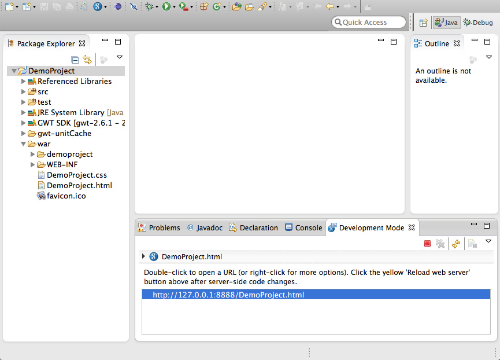Screen dimensions: 500x360
Task: Close the Package Explorer tab
Action: 82,43
